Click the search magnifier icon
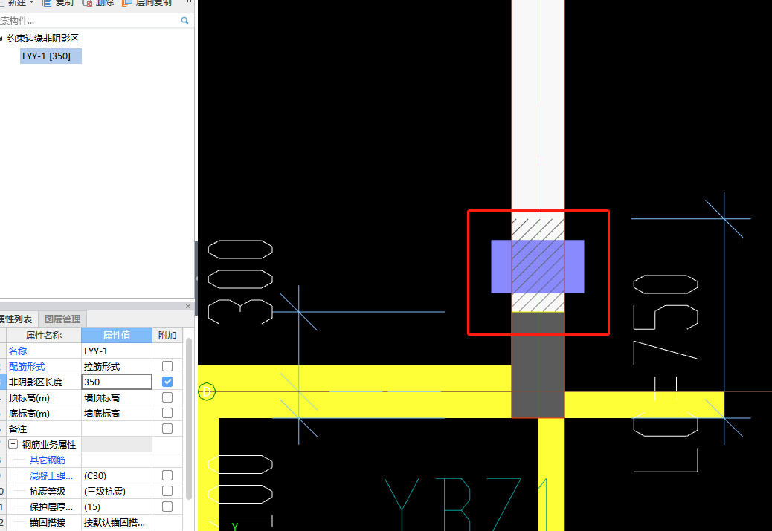This screenshot has width=772, height=531. [184, 20]
